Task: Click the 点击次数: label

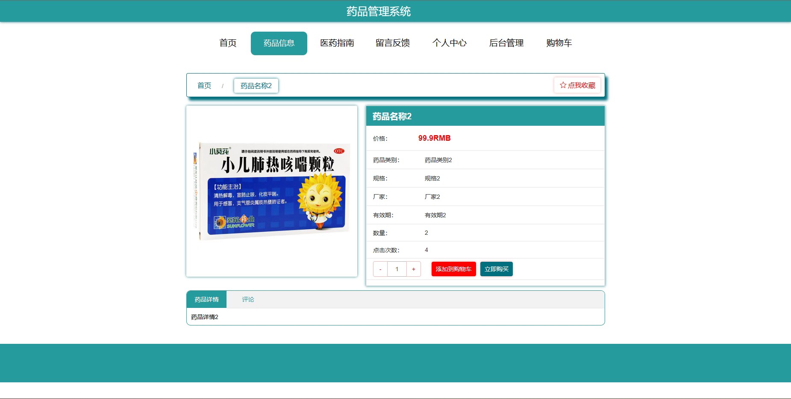Action: [386, 250]
